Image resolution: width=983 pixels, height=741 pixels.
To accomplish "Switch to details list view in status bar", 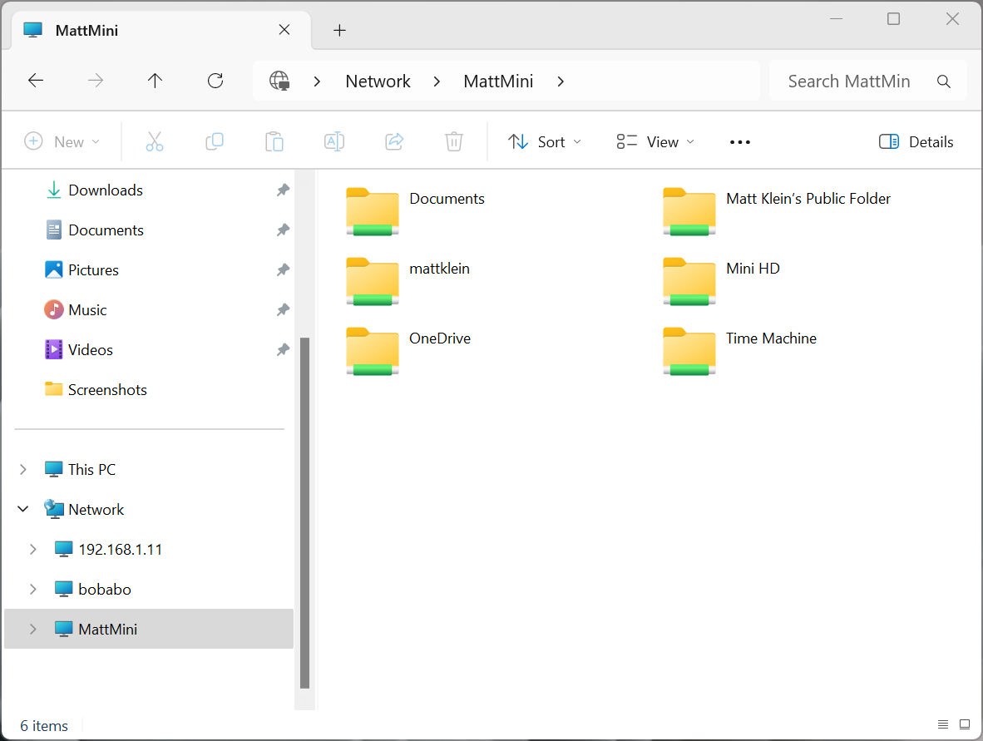I will tap(943, 724).
